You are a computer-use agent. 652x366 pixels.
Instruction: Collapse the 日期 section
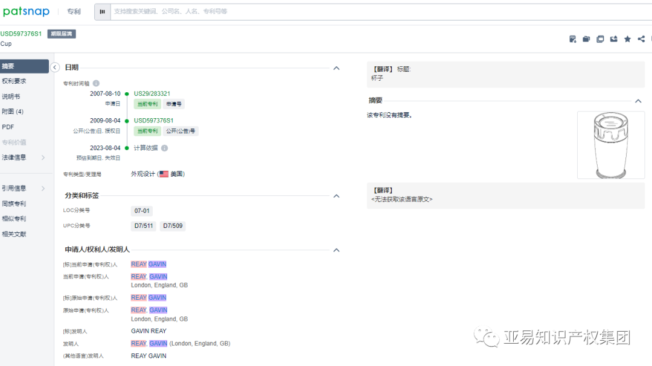[x=336, y=68]
